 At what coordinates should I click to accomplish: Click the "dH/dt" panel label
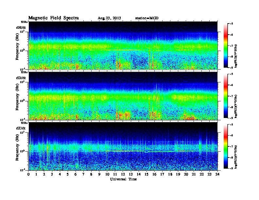click(x=21, y=27)
